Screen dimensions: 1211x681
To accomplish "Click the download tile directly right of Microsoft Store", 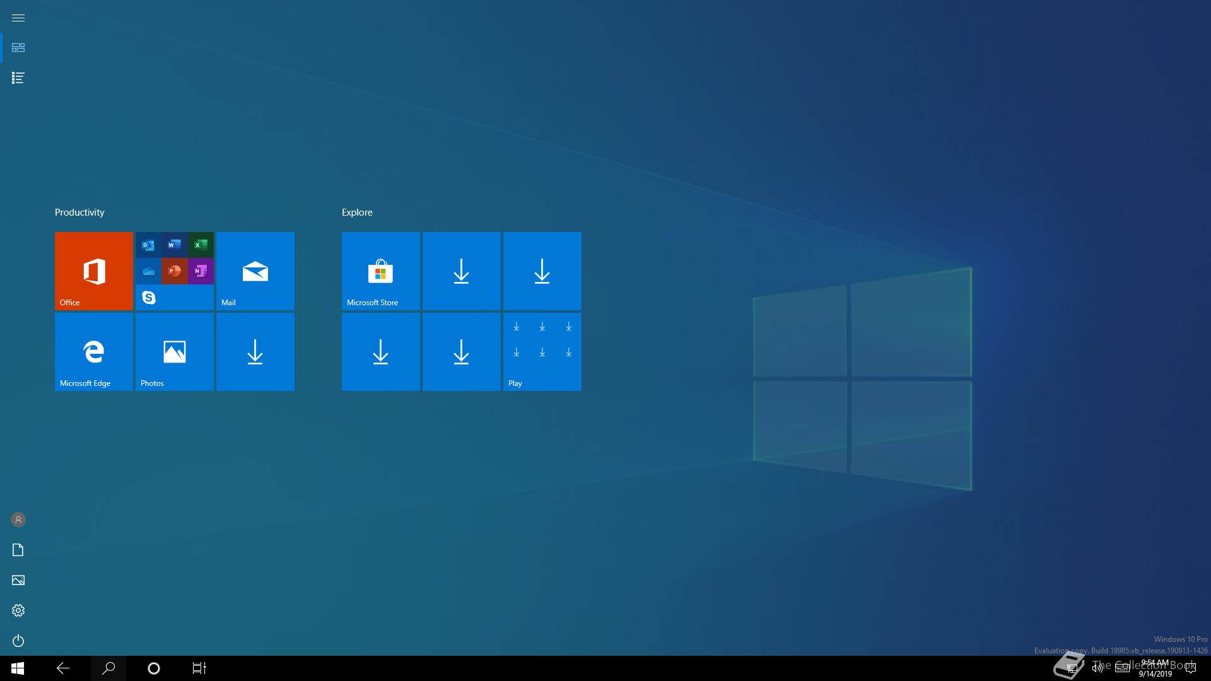I will coord(462,271).
